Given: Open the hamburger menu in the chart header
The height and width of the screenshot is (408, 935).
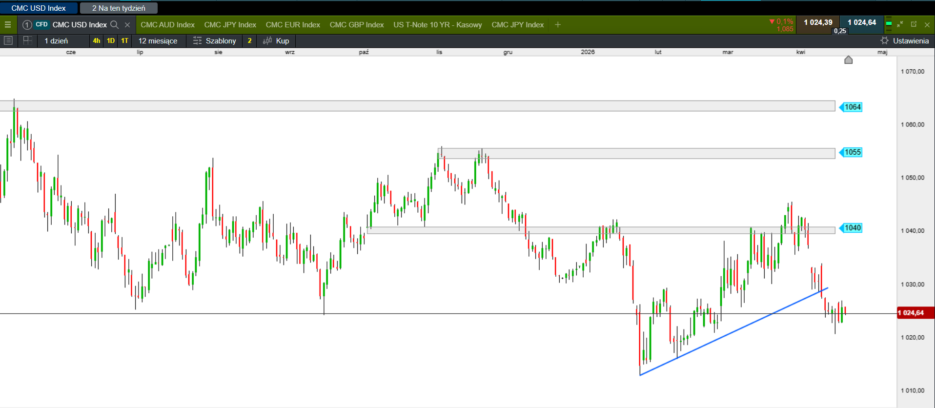Looking at the screenshot, I should click(8, 24).
